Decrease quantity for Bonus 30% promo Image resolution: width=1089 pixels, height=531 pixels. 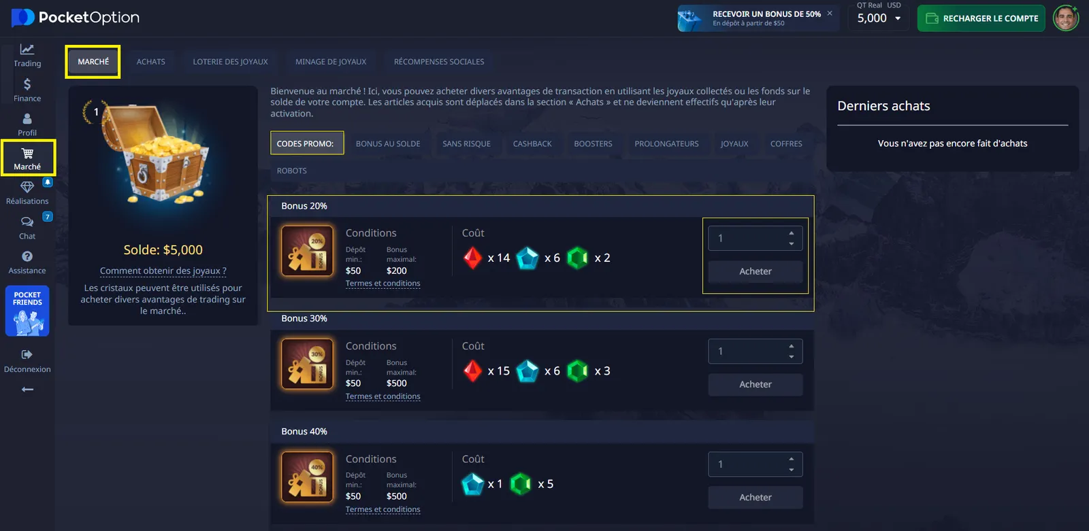pyautogui.click(x=791, y=357)
